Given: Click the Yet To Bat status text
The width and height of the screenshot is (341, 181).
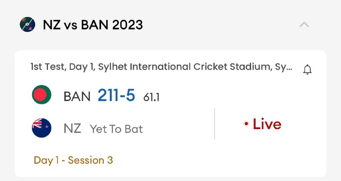Looking at the screenshot, I should click(x=116, y=129).
